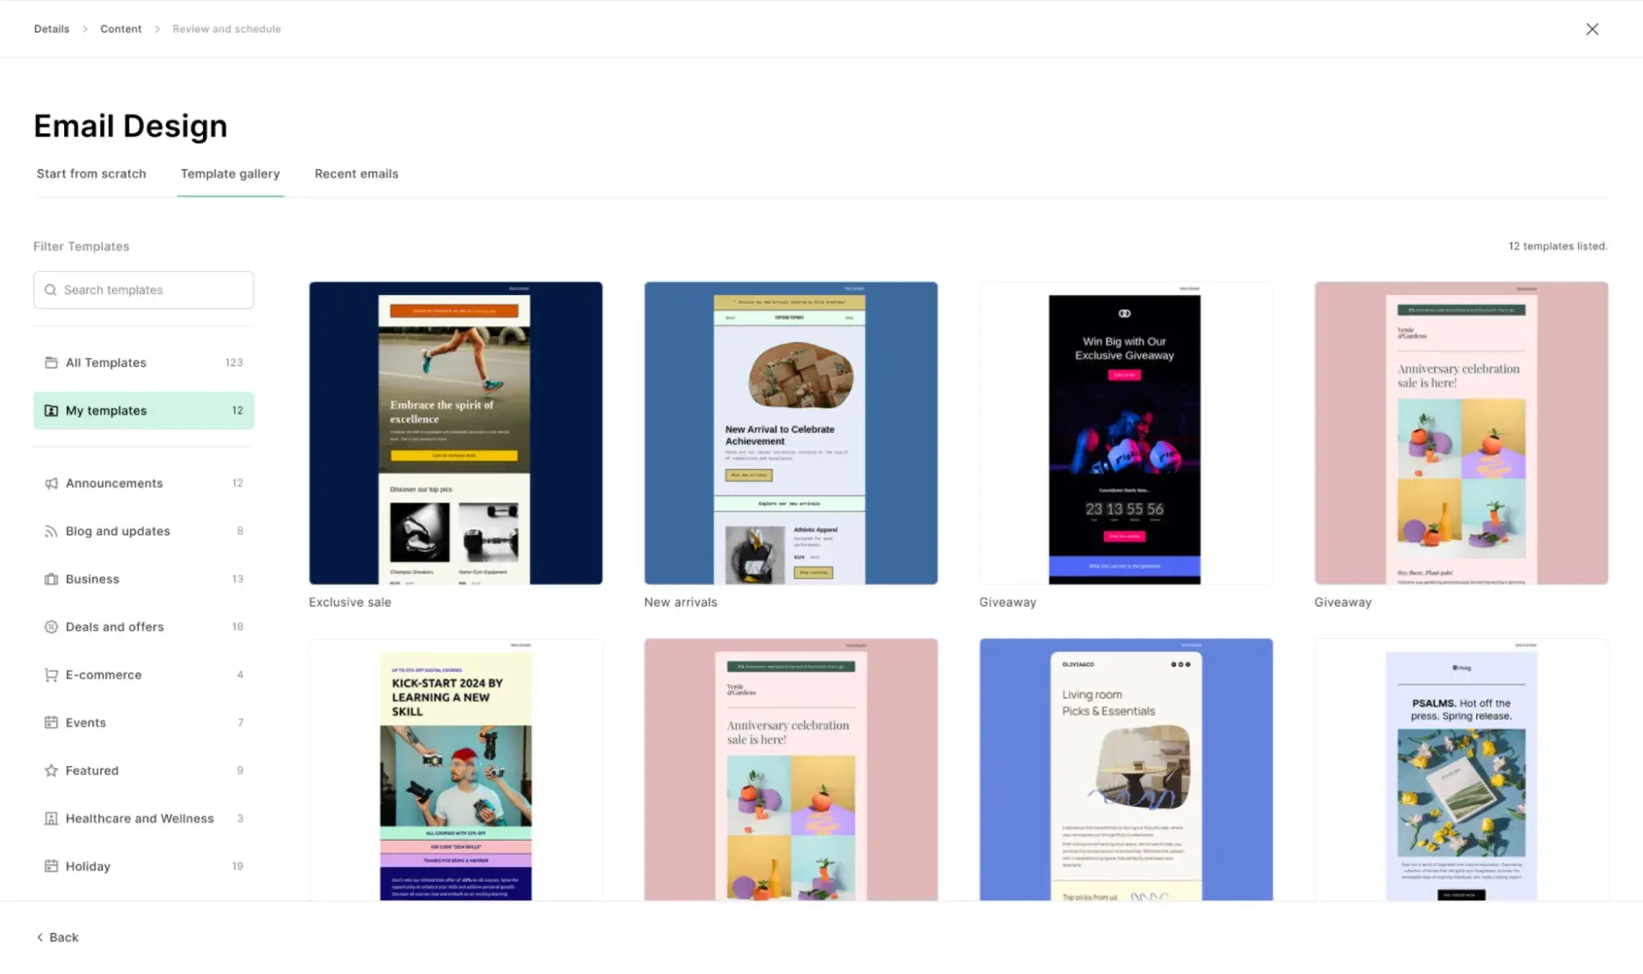
Task: Select the Giveaway dark template
Action: 1124,433
